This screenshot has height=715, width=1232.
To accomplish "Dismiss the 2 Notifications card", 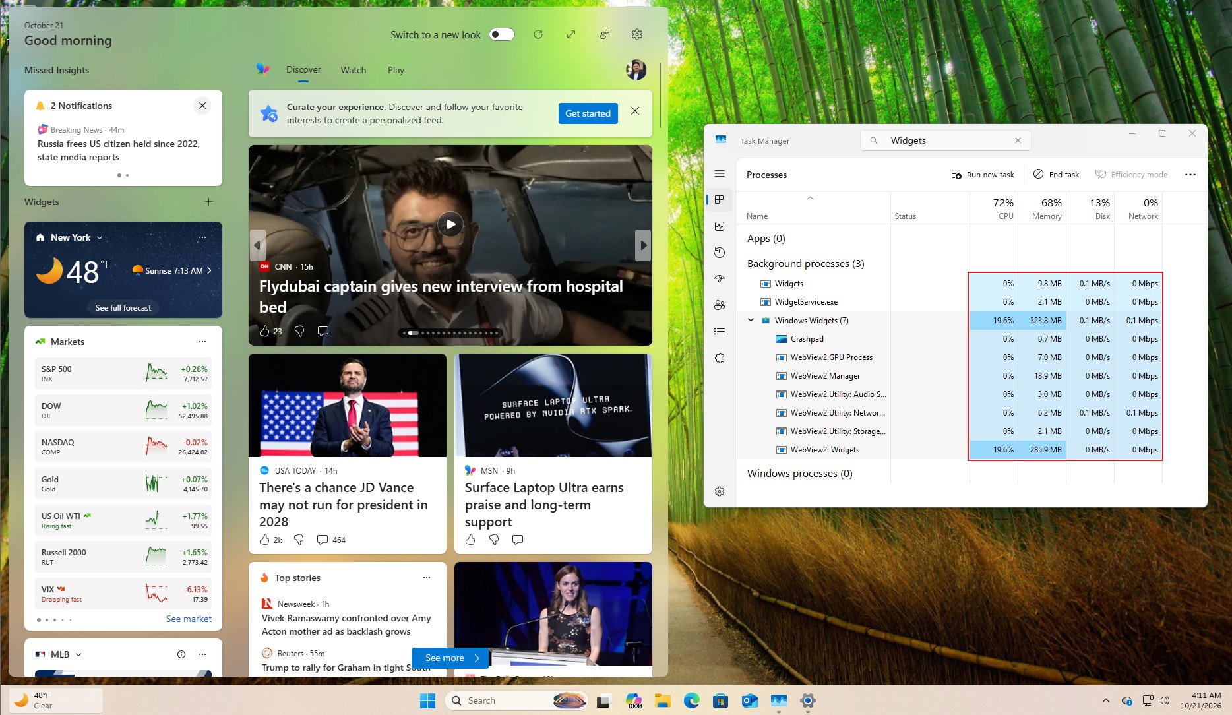I will (x=202, y=106).
